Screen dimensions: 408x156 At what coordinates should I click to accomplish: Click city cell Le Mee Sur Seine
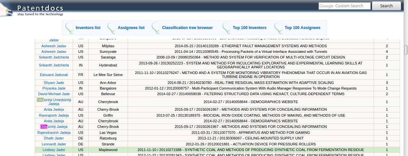point(108,75)
